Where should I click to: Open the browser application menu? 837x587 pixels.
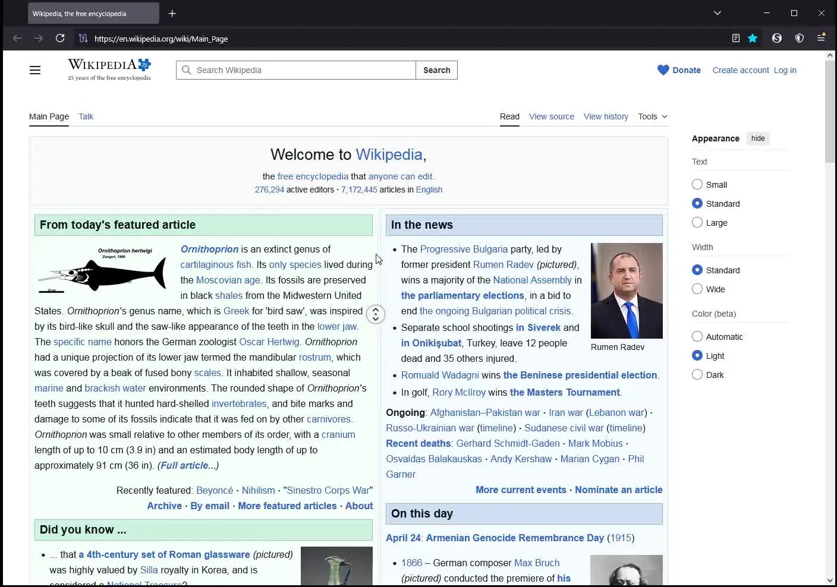pos(821,37)
